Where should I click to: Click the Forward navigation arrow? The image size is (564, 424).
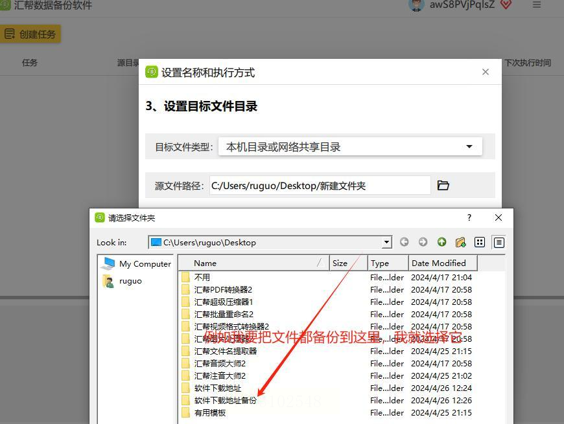pos(423,242)
